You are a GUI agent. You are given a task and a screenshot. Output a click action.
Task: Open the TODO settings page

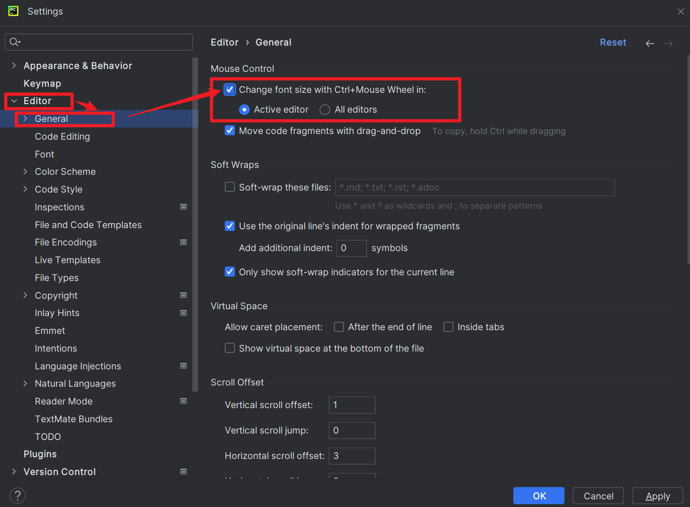click(x=48, y=437)
